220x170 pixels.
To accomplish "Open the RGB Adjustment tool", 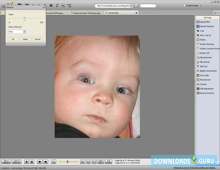I will tap(206, 89).
